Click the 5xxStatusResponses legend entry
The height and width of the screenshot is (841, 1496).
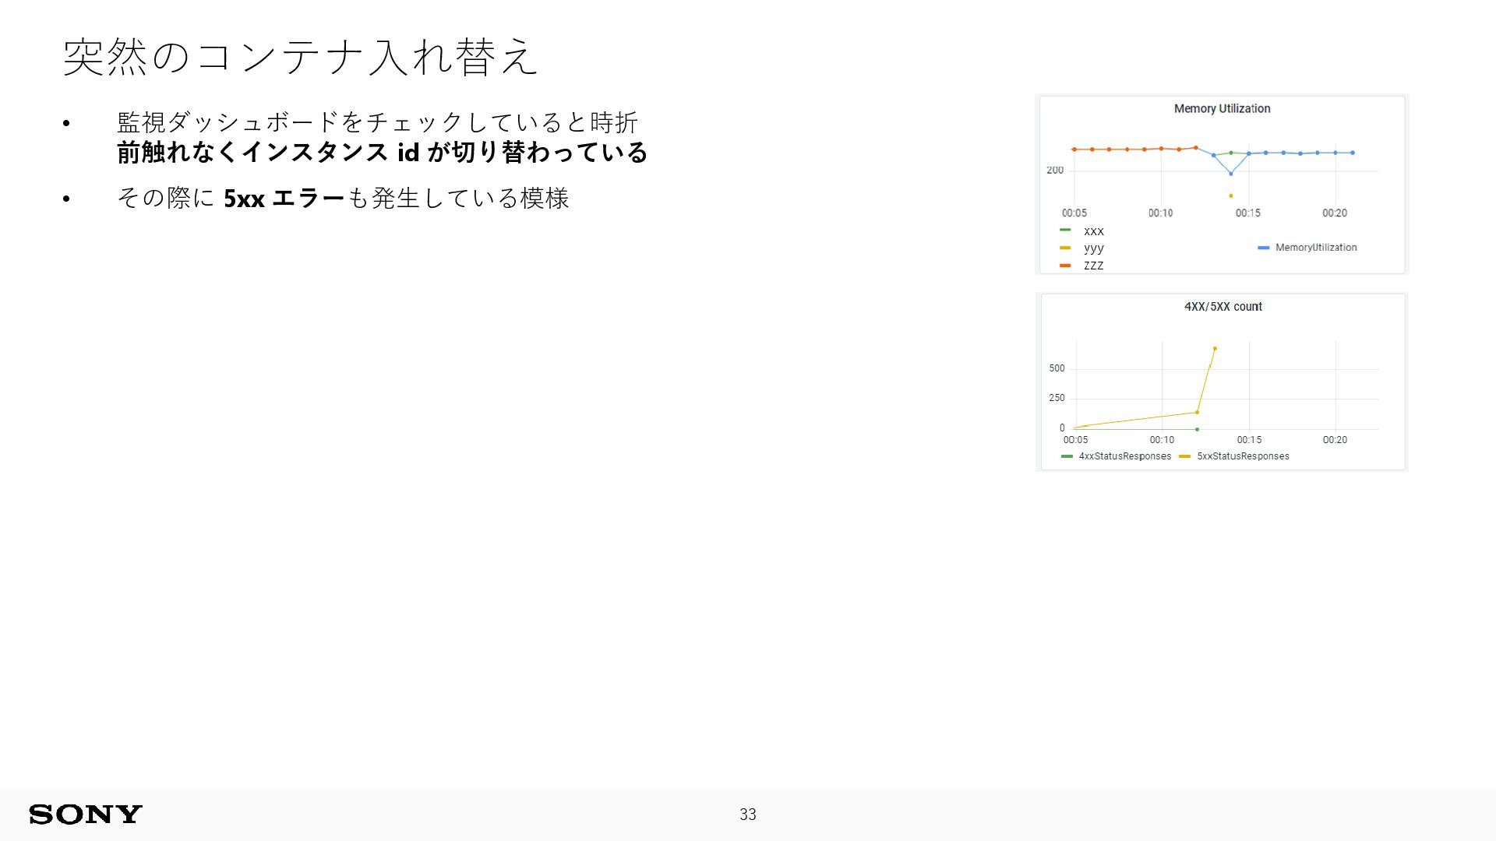(x=1234, y=456)
